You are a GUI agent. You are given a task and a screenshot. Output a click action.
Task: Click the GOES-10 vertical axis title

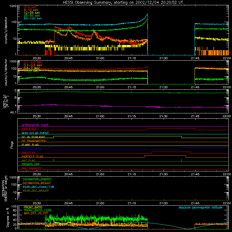(6, 101)
